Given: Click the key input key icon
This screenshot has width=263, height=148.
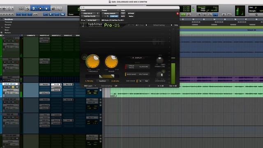Looking at the screenshot, I should (83, 20).
